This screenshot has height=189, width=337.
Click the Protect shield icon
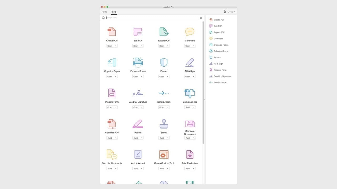tap(164, 62)
